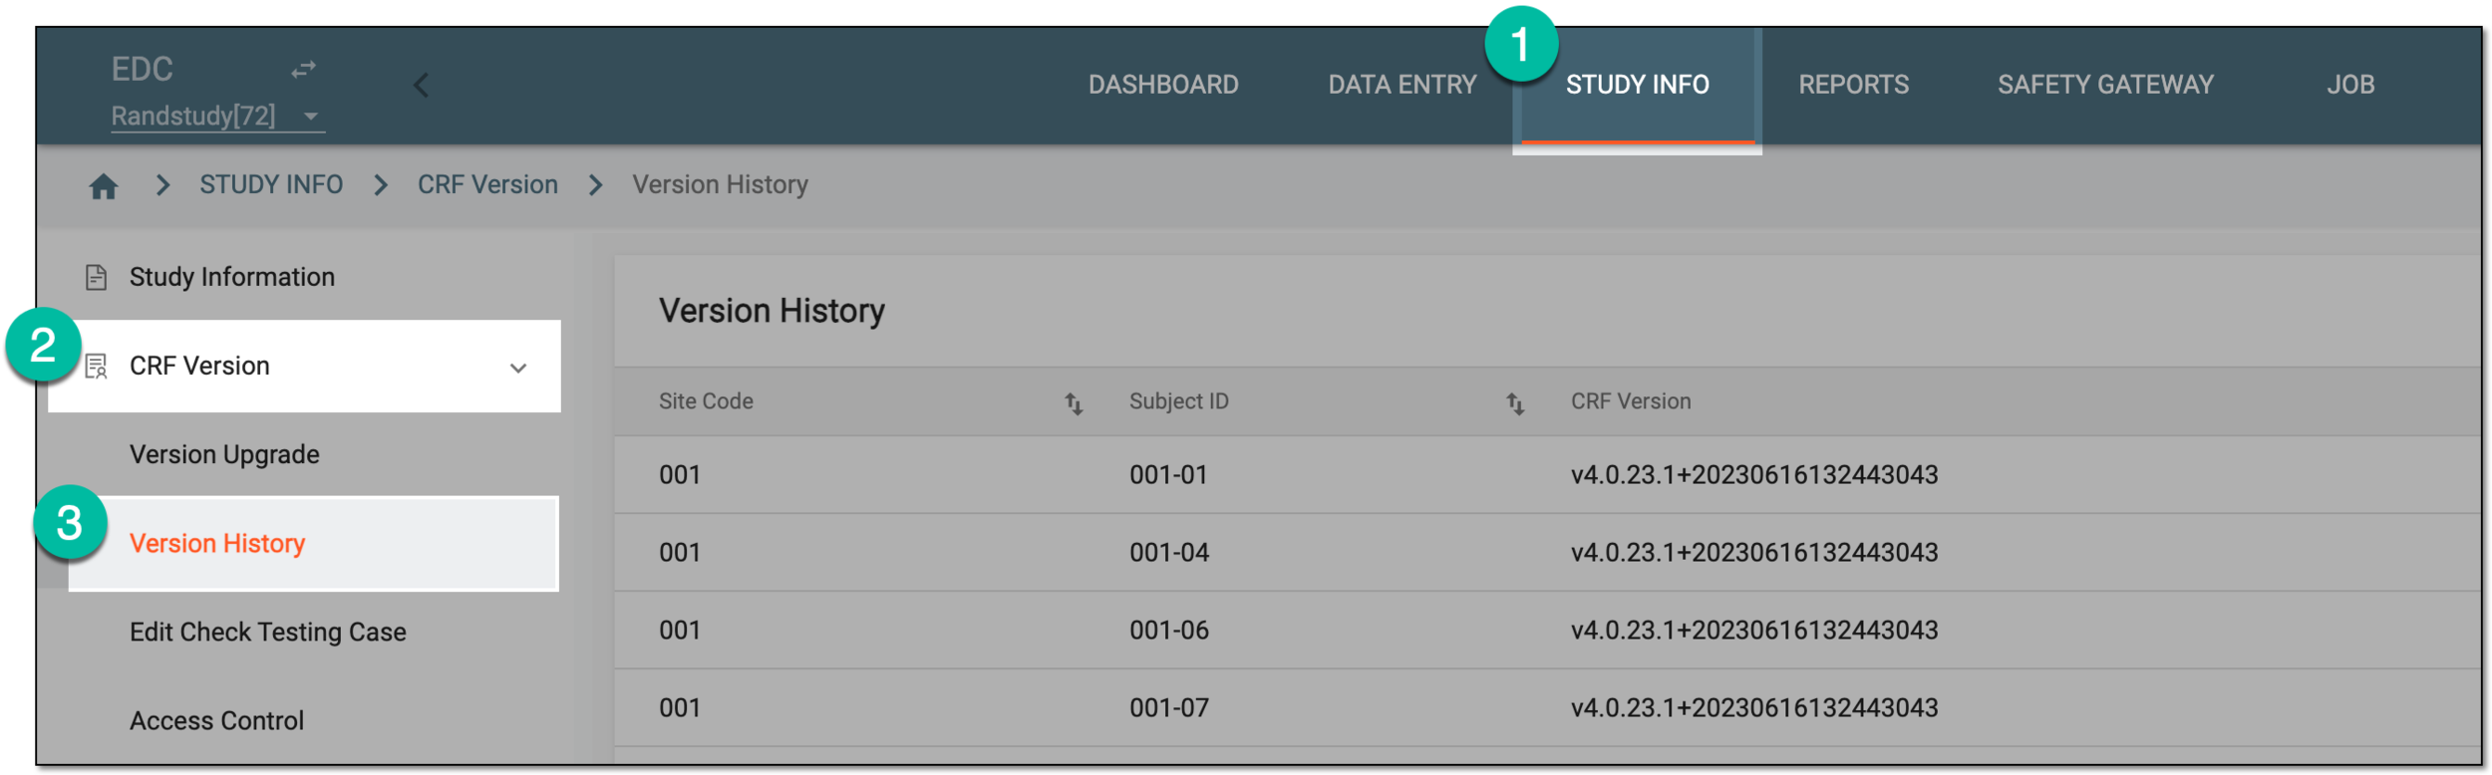Click CRF version value in 001-04 row
The height and width of the screenshot is (775, 2492).
[1754, 553]
